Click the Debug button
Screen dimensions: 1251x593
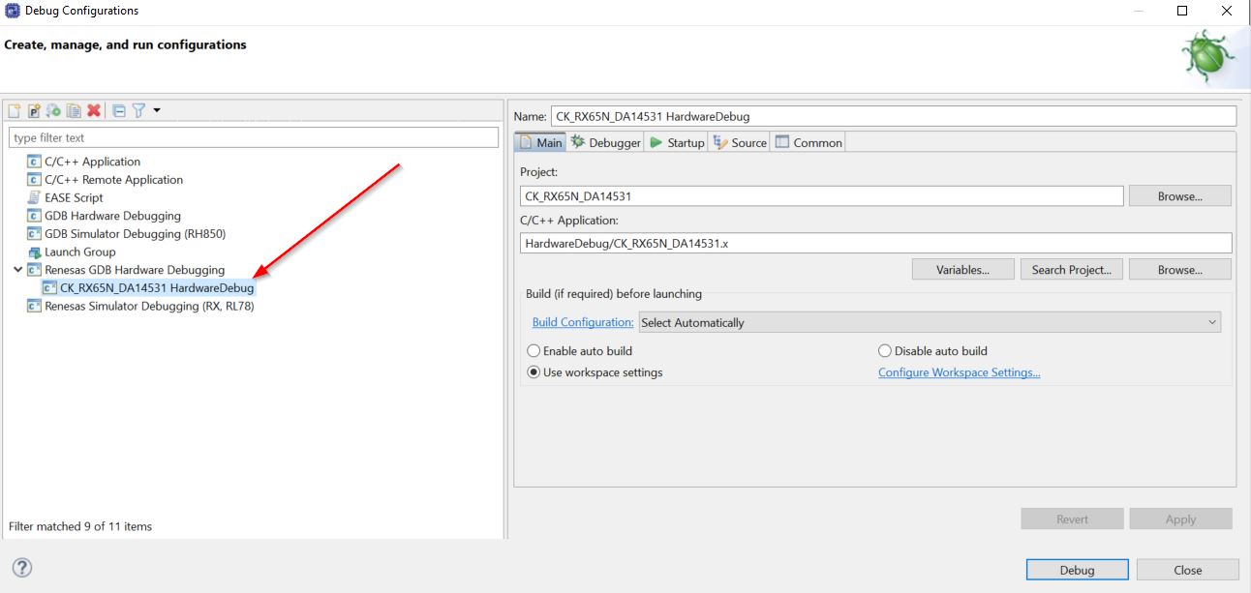[1077, 570]
